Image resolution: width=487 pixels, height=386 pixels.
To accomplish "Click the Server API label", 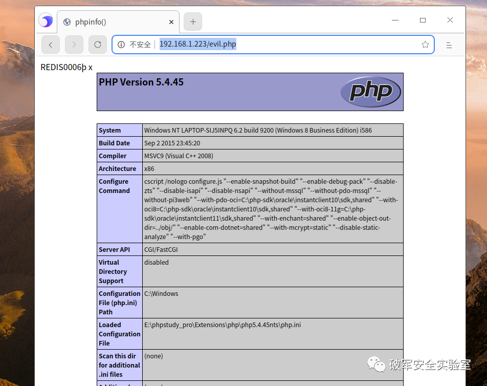I will (114, 249).
